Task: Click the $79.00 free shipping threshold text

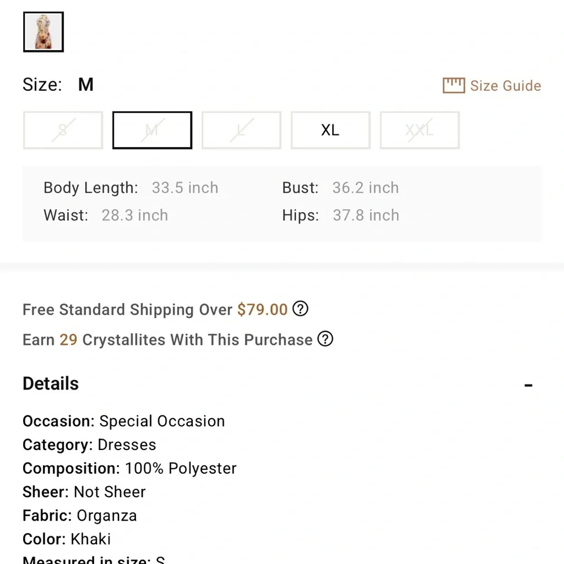Action: point(262,310)
